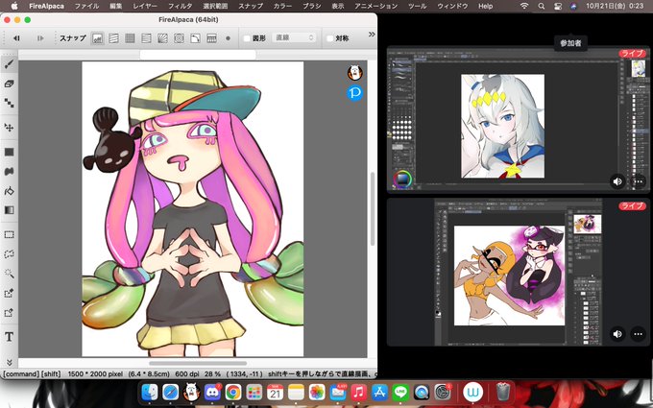The height and width of the screenshot is (408, 653).
Task: Pick the Fill rectangle tool
Action: coord(10,152)
